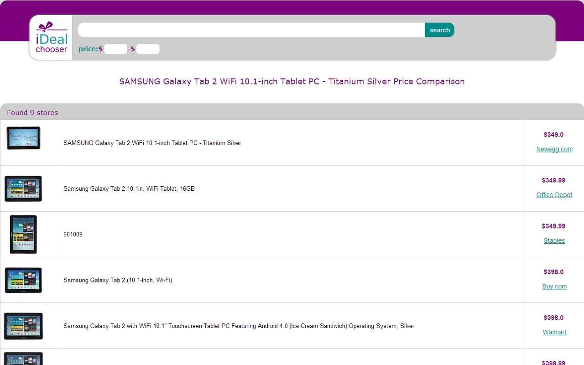Screen dimensions: 584x365
Task: Select the Newegg Titanium Silver tablet thumbnail
Action: (23, 138)
